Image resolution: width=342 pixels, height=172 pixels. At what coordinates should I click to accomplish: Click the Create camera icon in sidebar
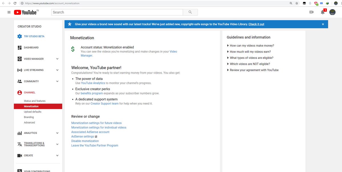tap(19, 156)
